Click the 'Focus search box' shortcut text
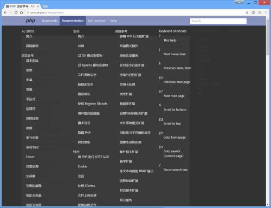 coord(176,170)
